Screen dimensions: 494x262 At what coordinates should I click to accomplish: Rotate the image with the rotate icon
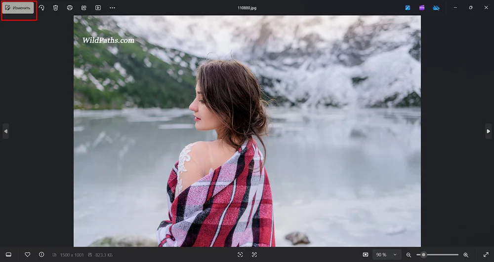coord(41,8)
